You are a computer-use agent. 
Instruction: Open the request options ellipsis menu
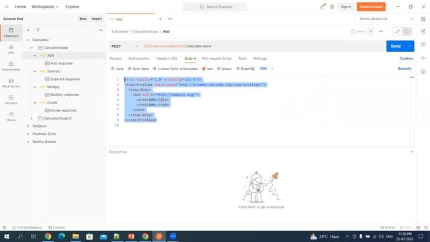click(381, 32)
